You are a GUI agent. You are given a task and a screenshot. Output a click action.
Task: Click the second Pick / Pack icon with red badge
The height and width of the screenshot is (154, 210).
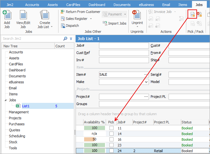(199, 14)
